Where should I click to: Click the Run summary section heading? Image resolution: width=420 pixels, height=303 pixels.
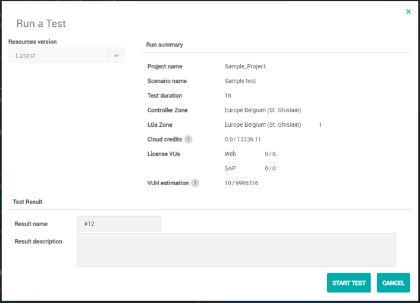[x=165, y=45]
